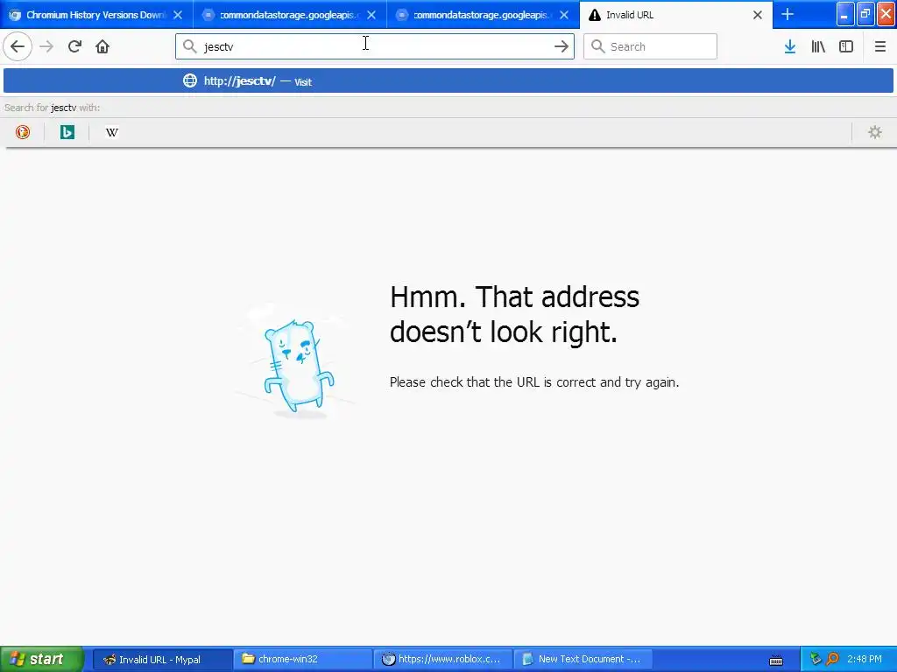Viewport: 897px width, 672px height.
Task: Click the on-screen keyboard tray icon
Action: [x=776, y=660]
